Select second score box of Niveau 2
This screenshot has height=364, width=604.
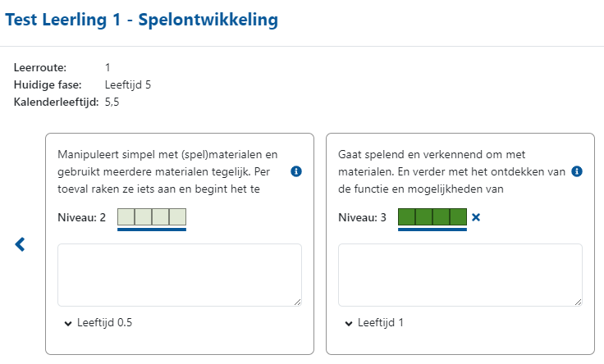coord(144,217)
